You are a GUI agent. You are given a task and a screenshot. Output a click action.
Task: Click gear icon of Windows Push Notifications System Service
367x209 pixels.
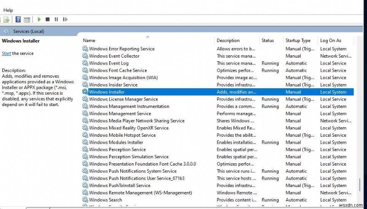click(x=85, y=171)
